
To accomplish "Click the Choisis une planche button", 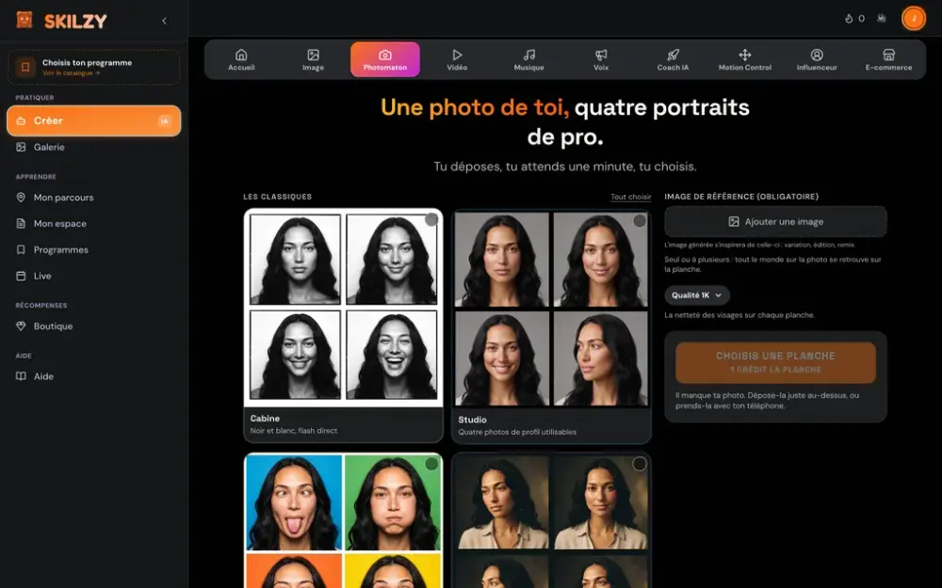I will pos(775,362).
